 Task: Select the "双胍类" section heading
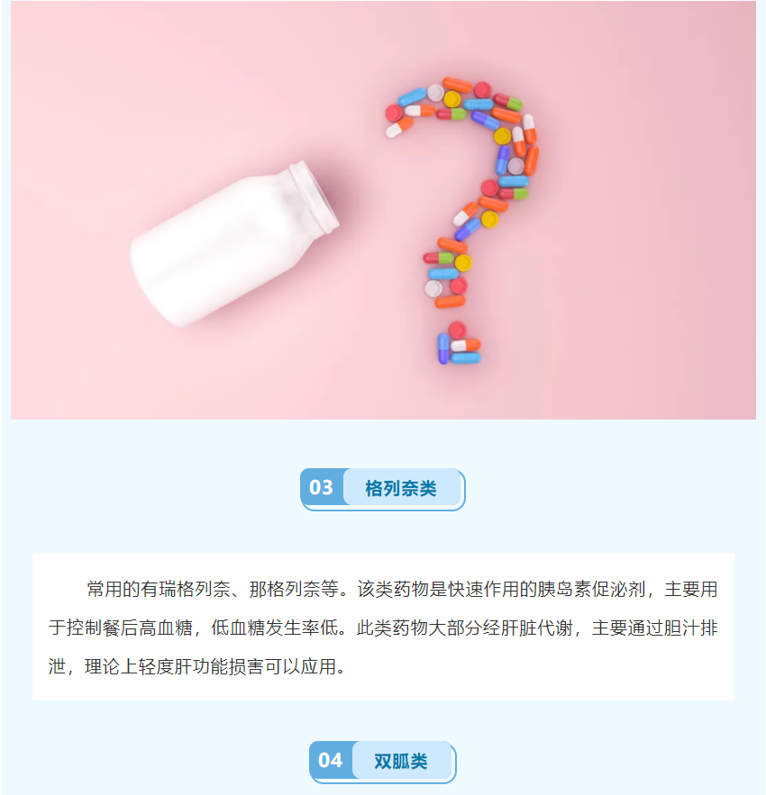click(400, 761)
